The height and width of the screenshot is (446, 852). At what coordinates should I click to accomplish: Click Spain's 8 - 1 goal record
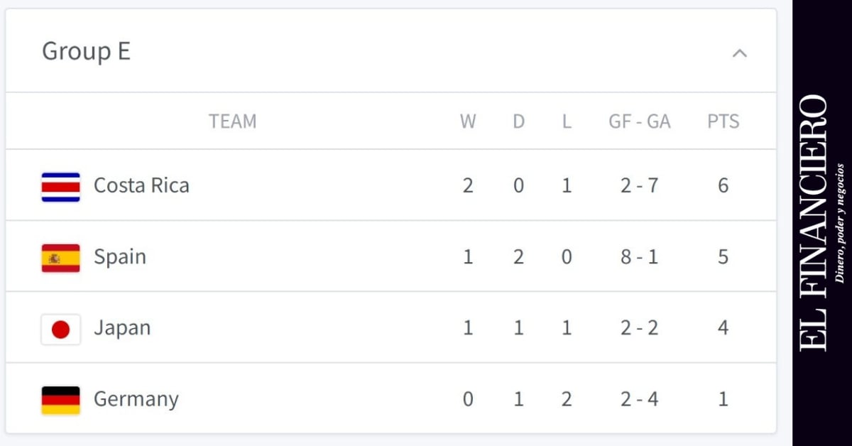pyautogui.click(x=639, y=257)
